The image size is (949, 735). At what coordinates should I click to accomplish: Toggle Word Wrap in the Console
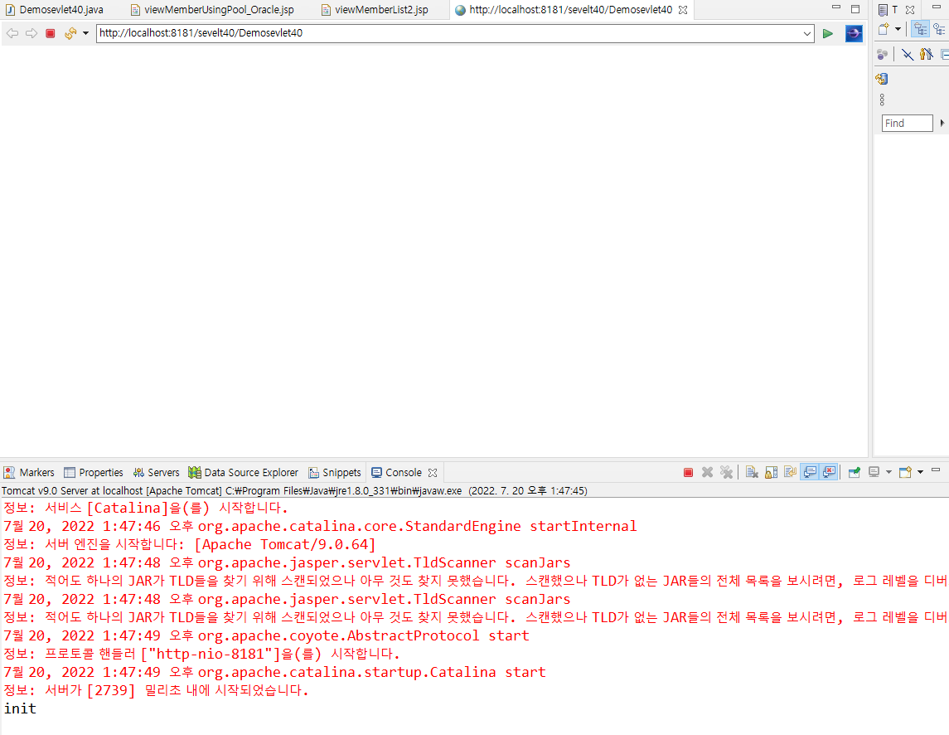click(x=790, y=473)
